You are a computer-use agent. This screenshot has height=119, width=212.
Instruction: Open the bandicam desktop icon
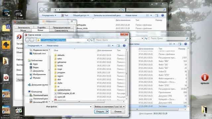(6, 16)
